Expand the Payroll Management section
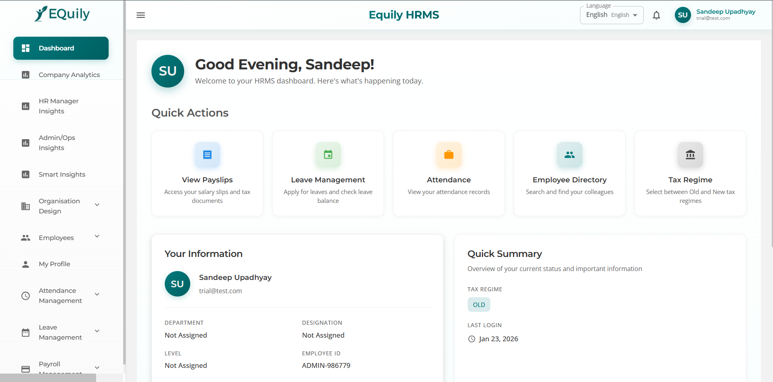 click(x=97, y=367)
